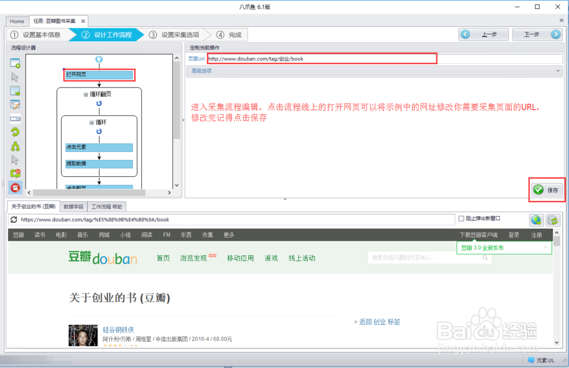Click the blue start node in workflow
The height and width of the screenshot is (368, 569).
point(98,59)
